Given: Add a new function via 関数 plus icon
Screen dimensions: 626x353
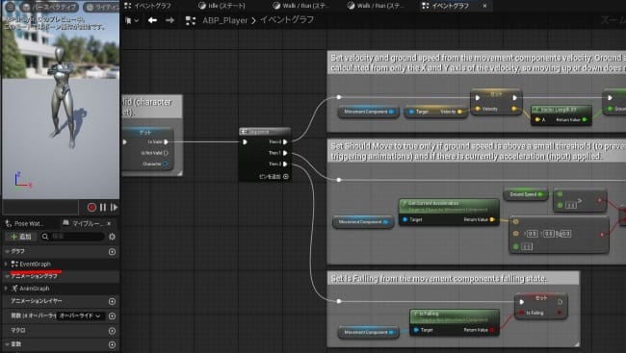Looking at the screenshot, I should coord(112,316).
